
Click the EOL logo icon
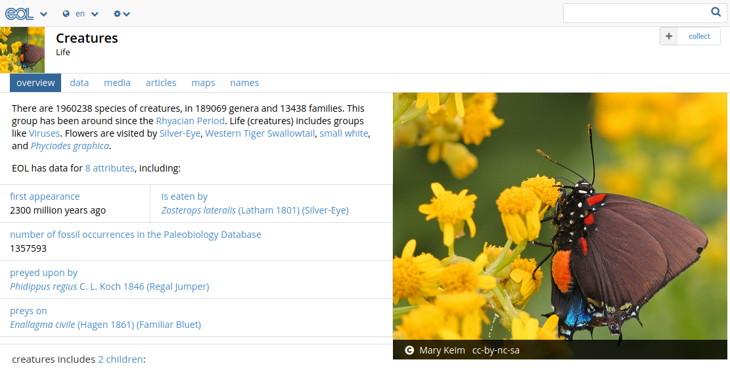19,14
